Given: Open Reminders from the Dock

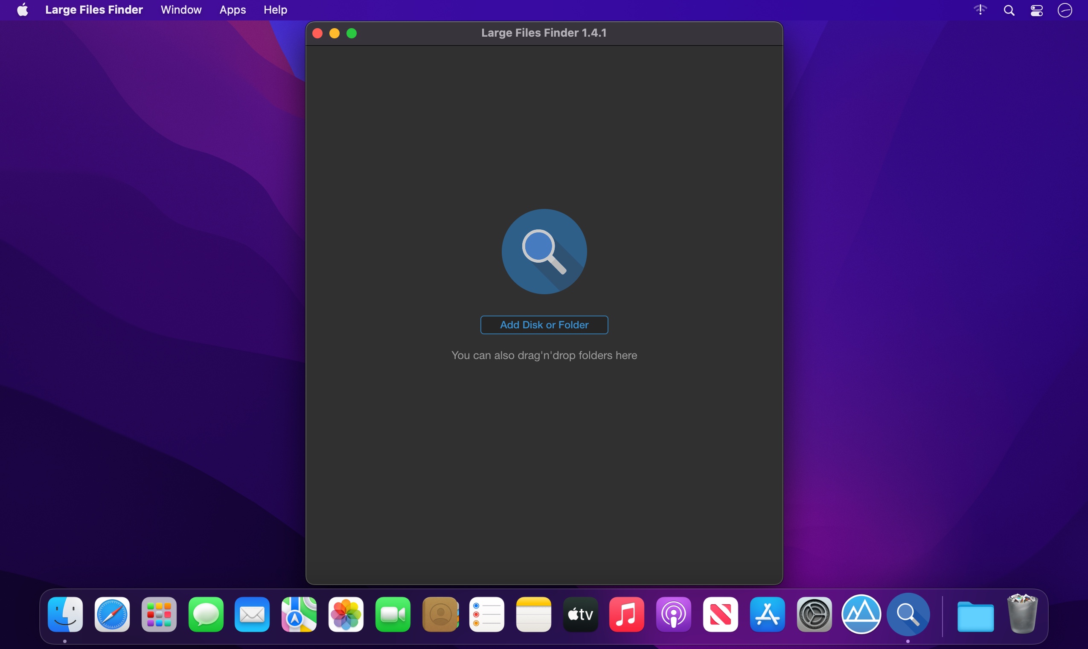Looking at the screenshot, I should pyautogui.click(x=486, y=614).
